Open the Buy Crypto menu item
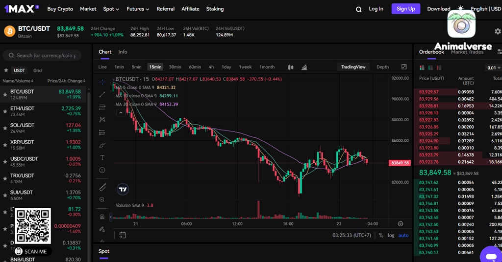Viewport: 502px width, 262px height. tap(60, 9)
